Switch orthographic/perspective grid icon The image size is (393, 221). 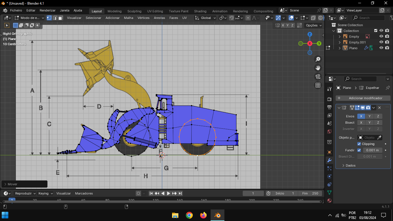tap(318, 85)
